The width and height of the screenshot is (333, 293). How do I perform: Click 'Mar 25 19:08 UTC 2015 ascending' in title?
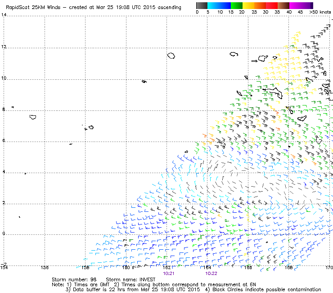click(x=139, y=8)
